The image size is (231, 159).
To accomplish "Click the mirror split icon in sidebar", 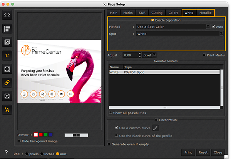I will click(x=7, y=15).
